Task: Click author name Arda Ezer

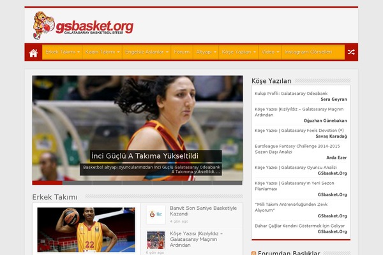Action: click(x=336, y=157)
